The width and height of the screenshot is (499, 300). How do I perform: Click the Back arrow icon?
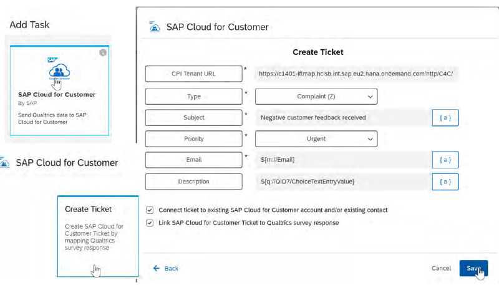157,268
